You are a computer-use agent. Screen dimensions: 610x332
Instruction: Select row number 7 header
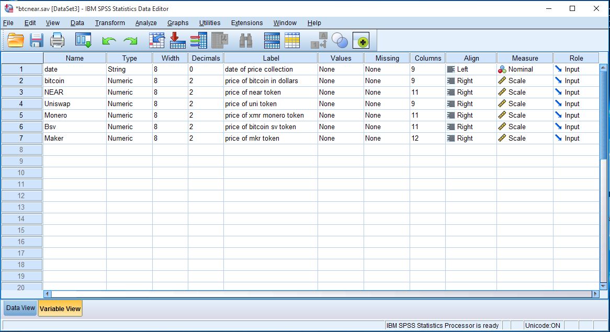point(21,138)
